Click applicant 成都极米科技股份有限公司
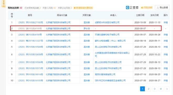Image resolution: width=173 pixels, height=95 pixels. click(107, 22)
